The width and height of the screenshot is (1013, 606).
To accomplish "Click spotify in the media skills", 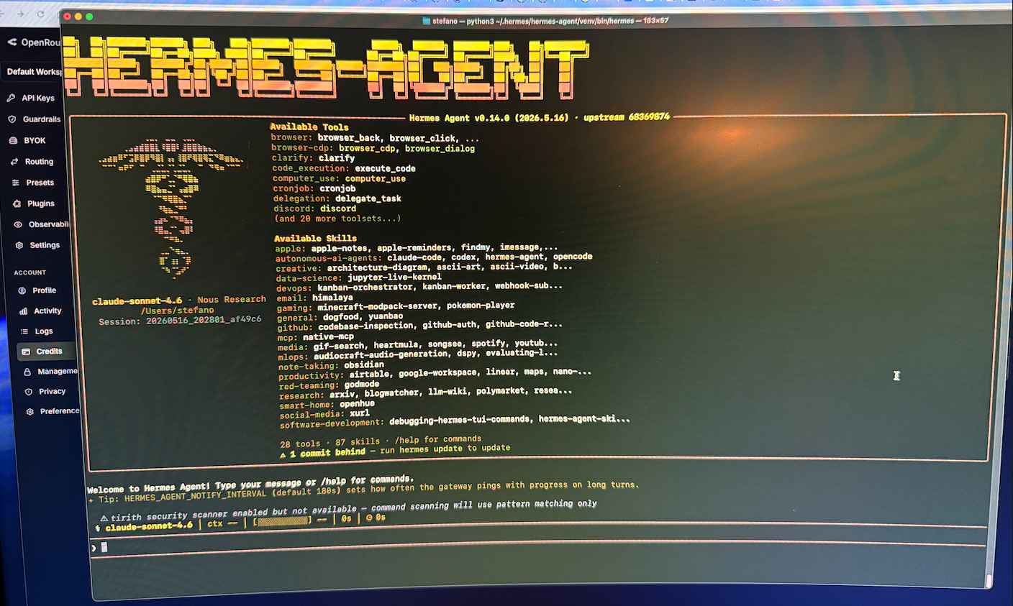I will (x=489, y=344).
